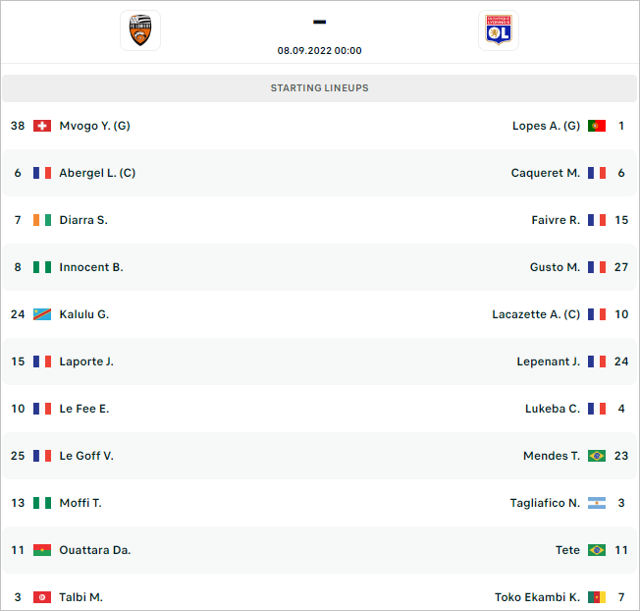Click the Lorient team logo
This screenshot has height=611, width=640.
(x=140, y=30)
